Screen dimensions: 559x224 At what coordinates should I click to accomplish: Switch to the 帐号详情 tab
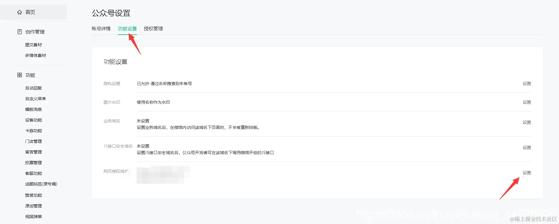point(101,29)
